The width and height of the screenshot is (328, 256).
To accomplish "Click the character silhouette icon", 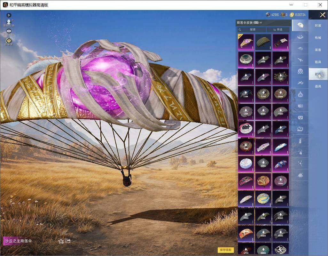I will (x=9, y=22).
